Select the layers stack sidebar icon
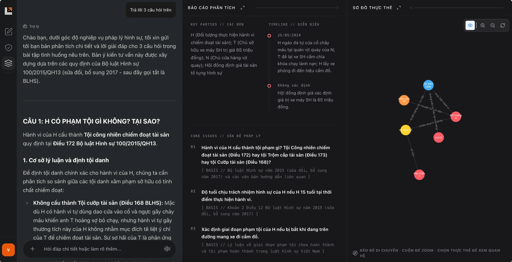Screen dimensions: 512x262 click(x=9, y=63)
